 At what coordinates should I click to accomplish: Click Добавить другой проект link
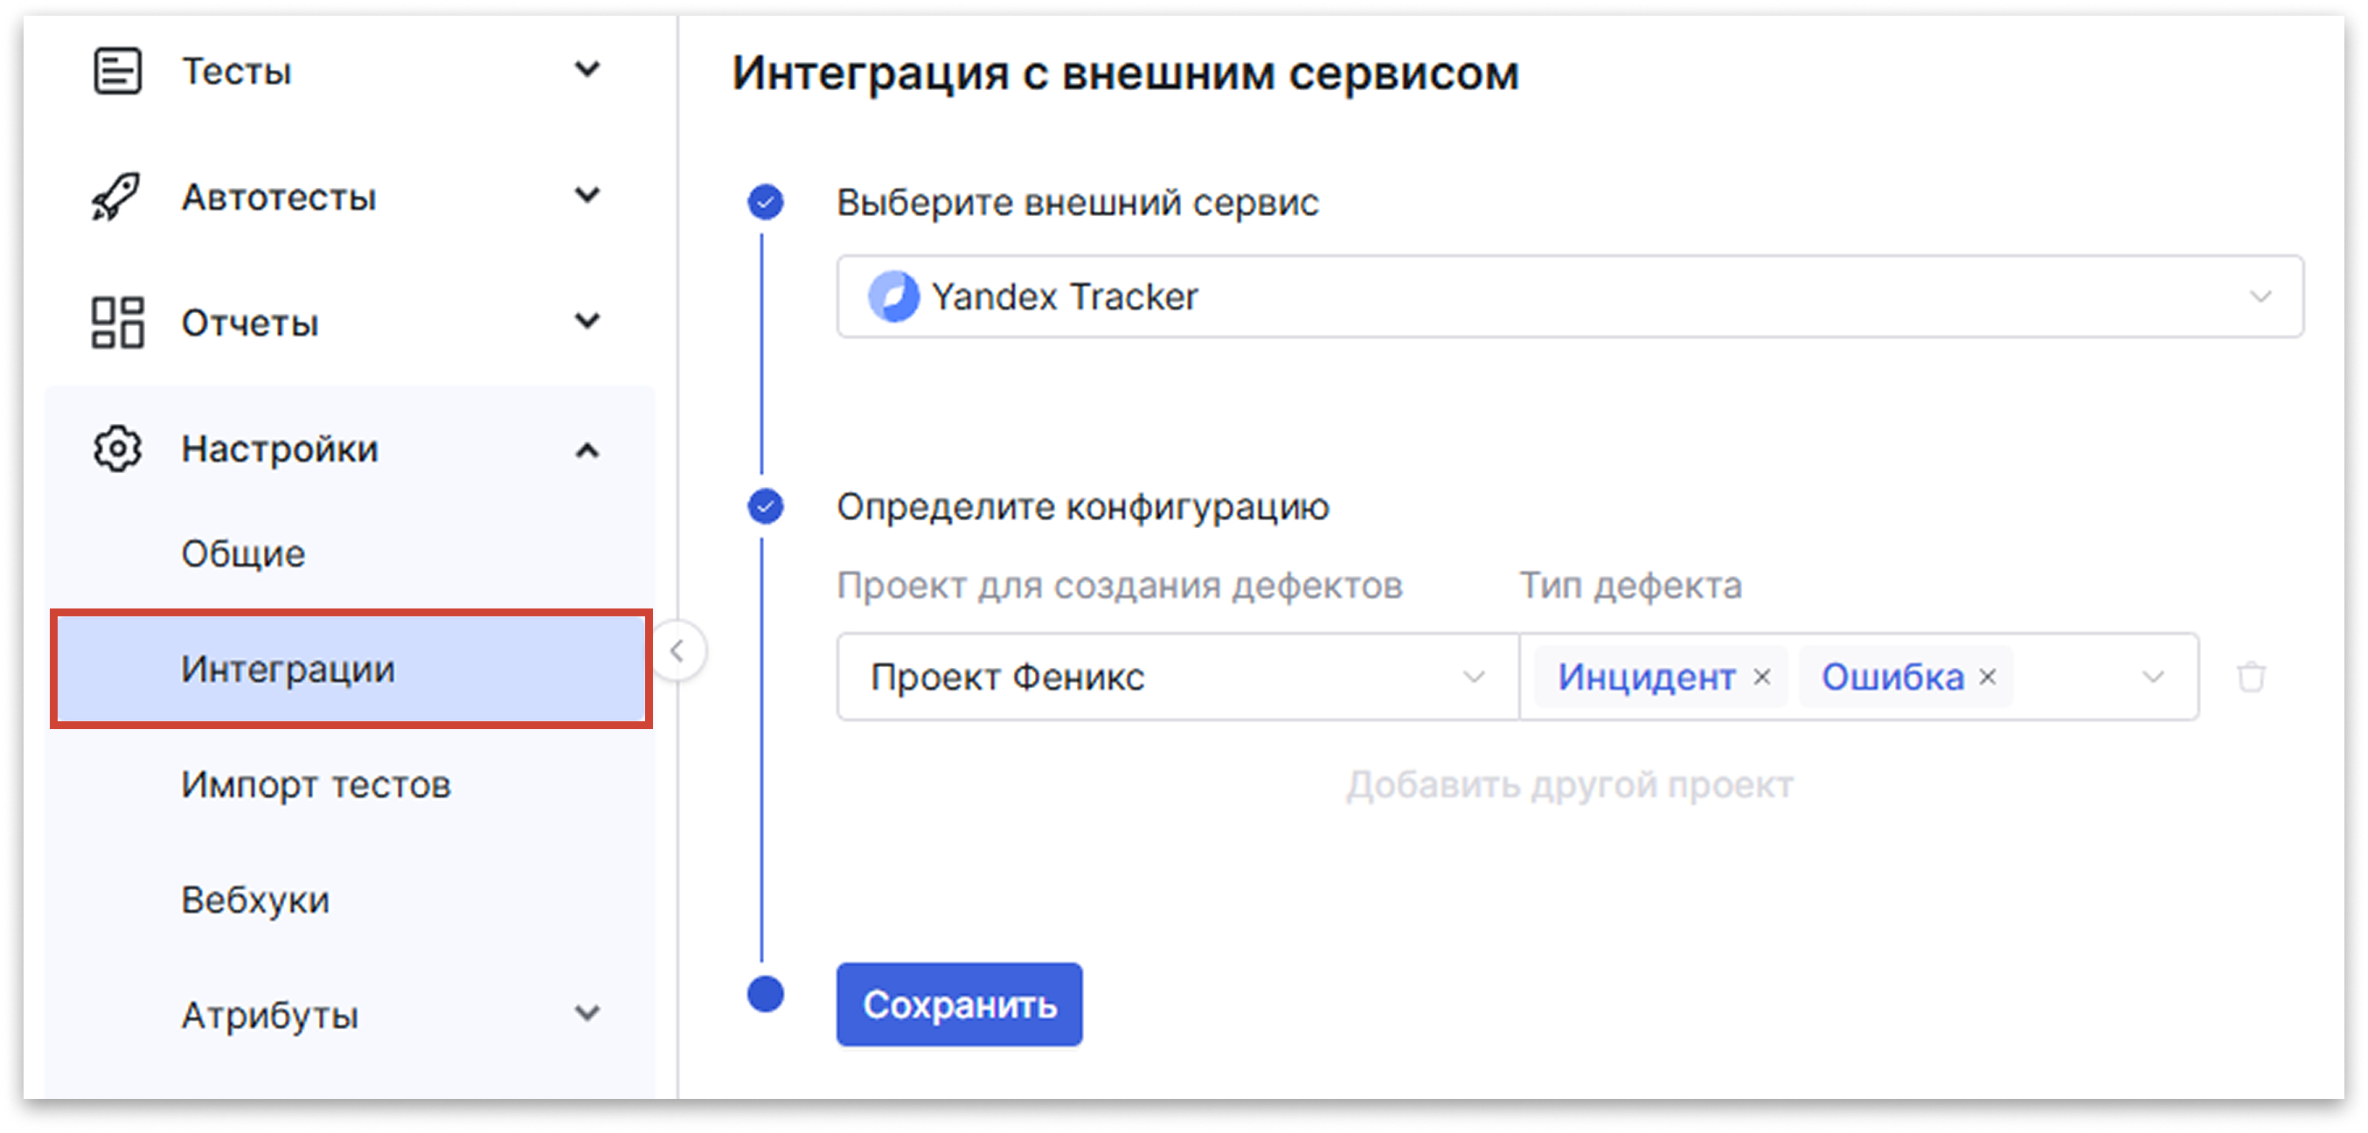tap(1569, 785)
